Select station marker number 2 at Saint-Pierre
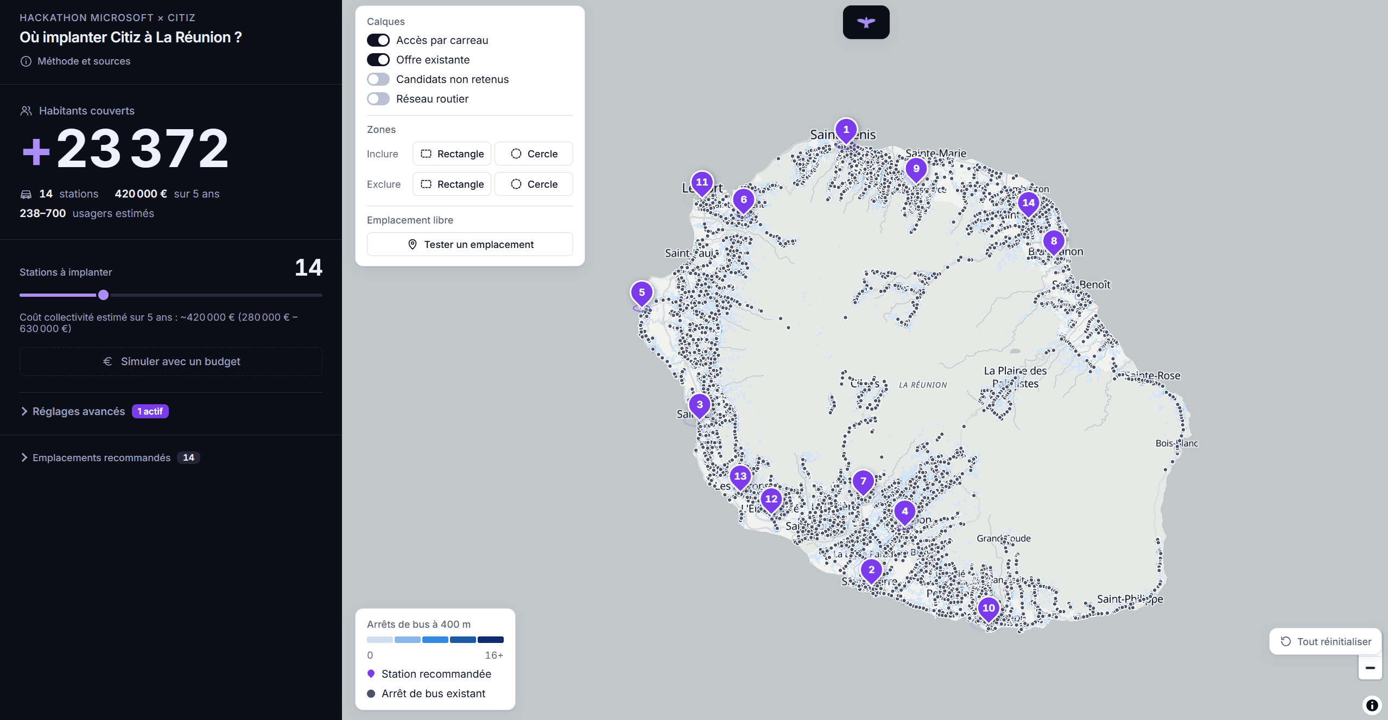 871,571
